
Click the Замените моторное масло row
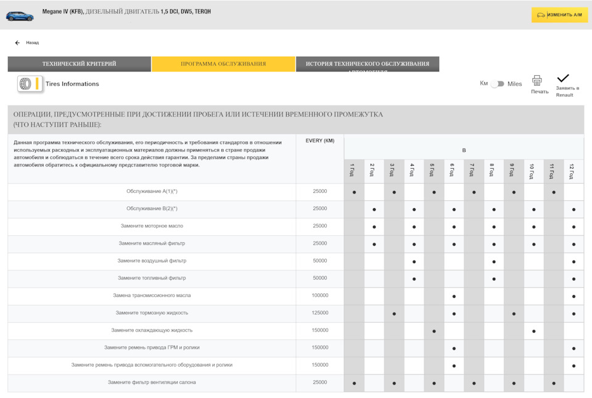tap(295, 227)
